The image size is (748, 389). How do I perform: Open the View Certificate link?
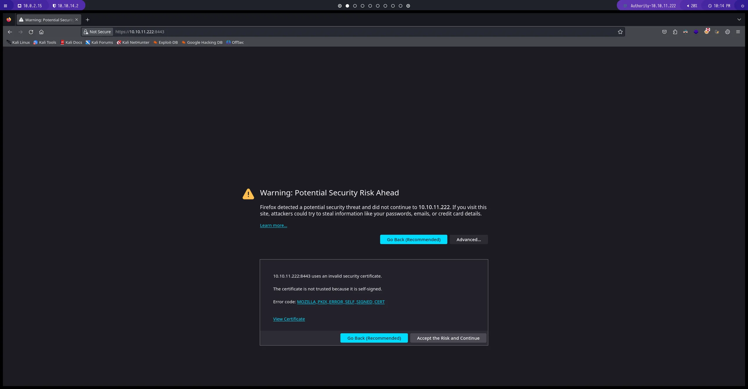point(289,319)
